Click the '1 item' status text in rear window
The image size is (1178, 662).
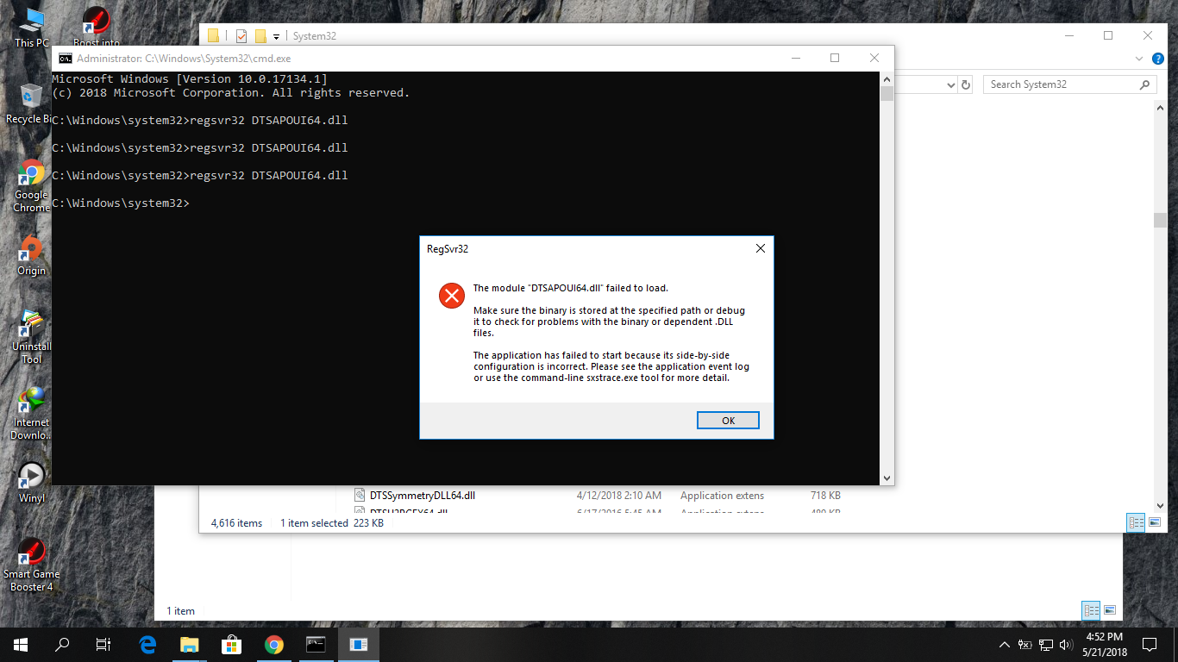181,611
